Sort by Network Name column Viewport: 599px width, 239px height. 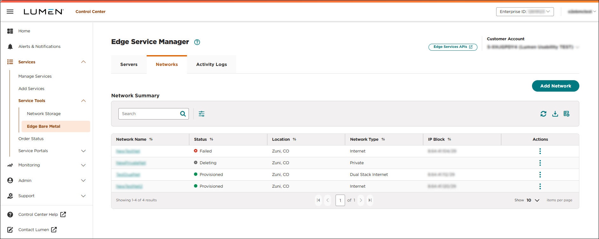[x=151, y=139]
